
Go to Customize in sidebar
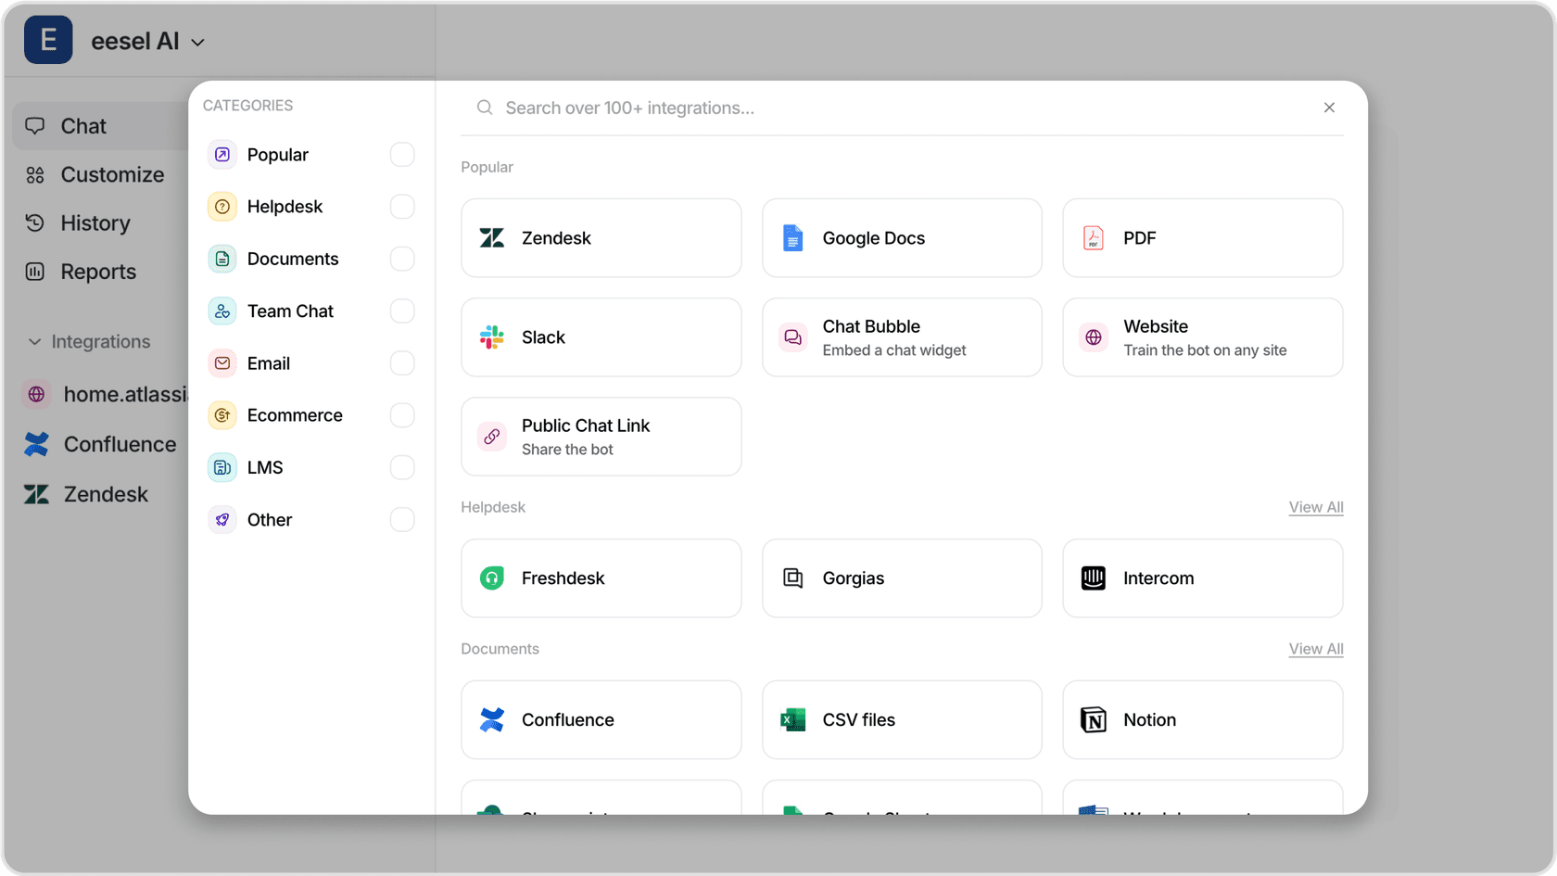(111, 174)
